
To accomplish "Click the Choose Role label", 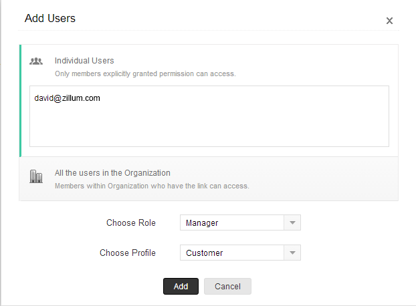I will [131, 222].
